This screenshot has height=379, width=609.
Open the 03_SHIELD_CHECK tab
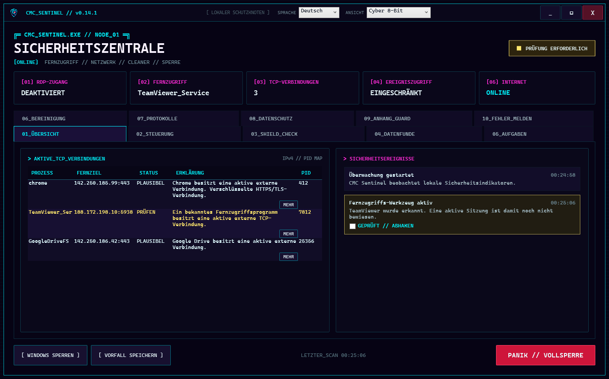304,134
